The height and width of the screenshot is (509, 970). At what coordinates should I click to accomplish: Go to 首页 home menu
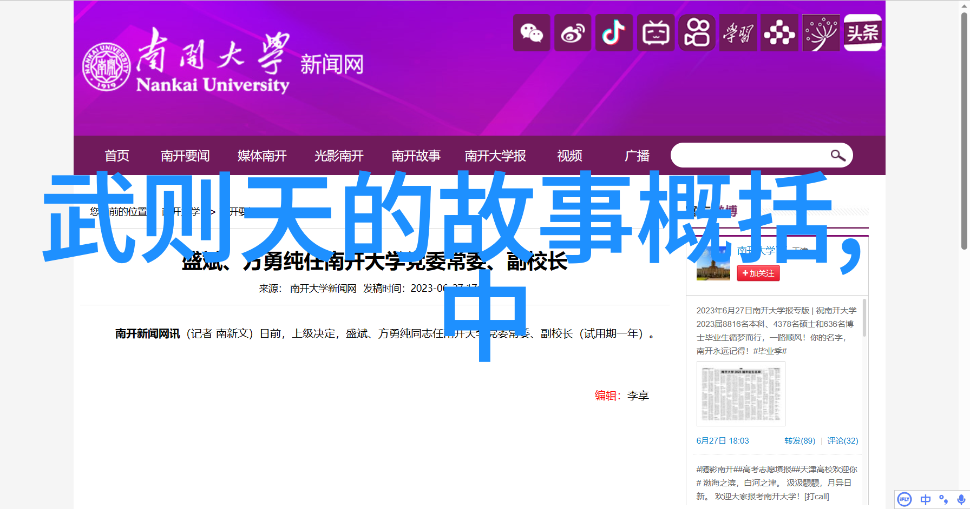click(x=117, y=156)
